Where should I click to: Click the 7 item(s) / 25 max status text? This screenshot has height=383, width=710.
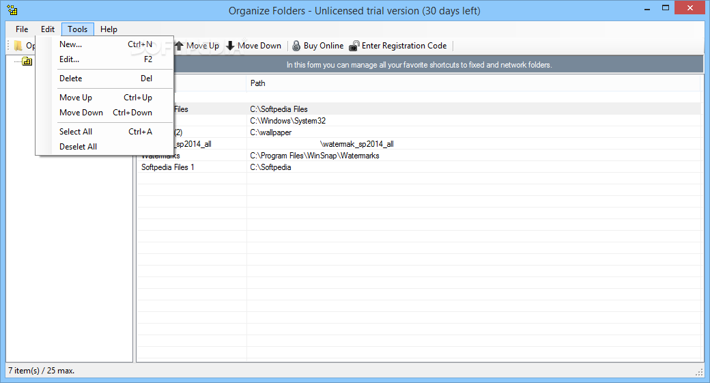(x=41, y=370)
